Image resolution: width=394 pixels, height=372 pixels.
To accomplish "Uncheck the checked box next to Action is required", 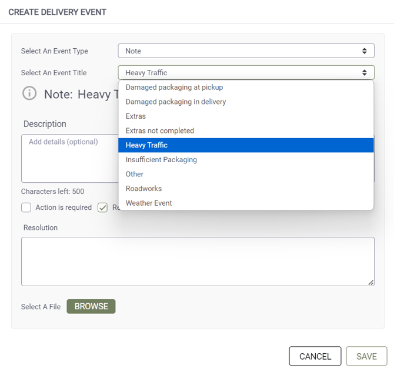I will click(102, 207).
